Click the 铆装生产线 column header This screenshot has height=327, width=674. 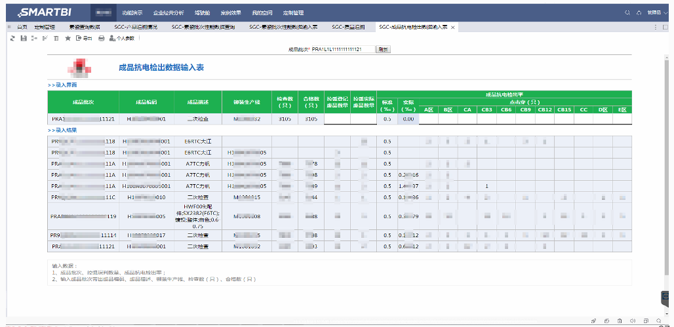click(x=247, y=102)
